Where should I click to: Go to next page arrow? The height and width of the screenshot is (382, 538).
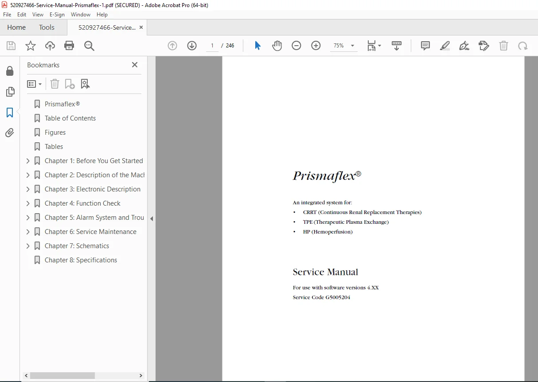pos(192,46)
